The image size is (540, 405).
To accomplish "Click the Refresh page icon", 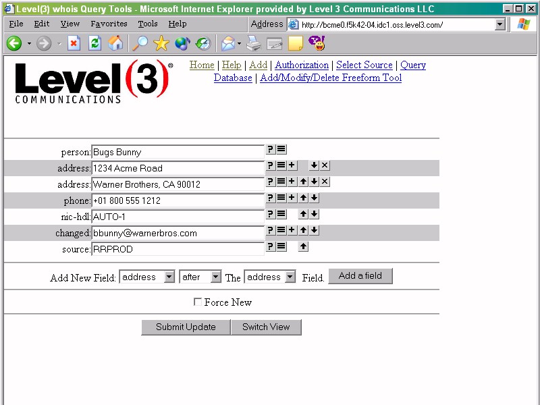I will pyautogui.click(x=95, y=44).
